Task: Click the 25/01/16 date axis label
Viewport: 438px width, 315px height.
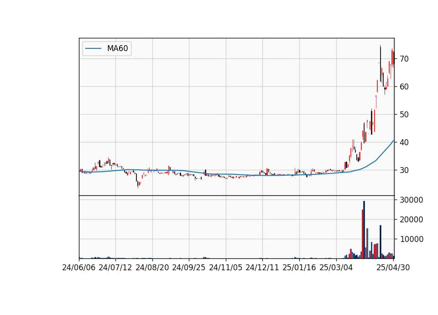Action: point(299,268)
